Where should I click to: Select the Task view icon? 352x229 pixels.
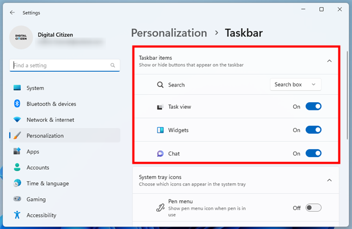click(160, 107)
